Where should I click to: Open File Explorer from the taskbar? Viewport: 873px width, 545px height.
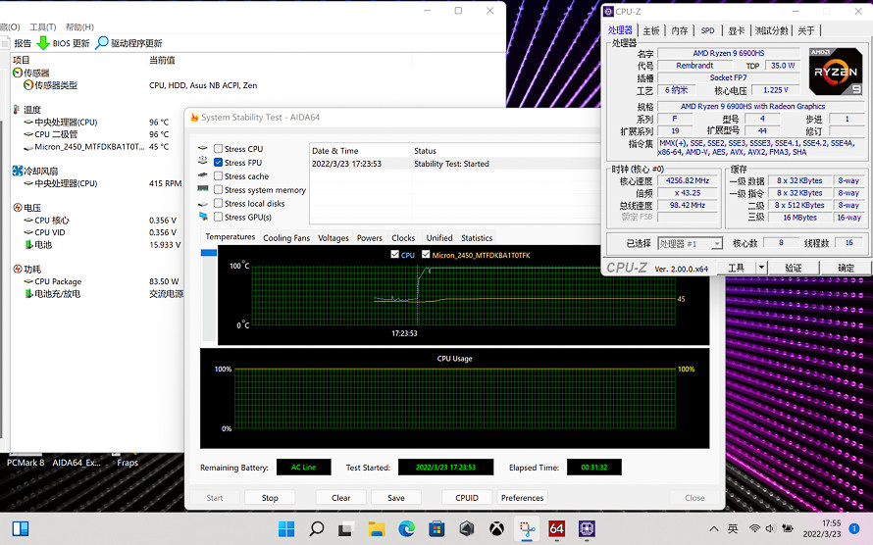tap(377, 529)
